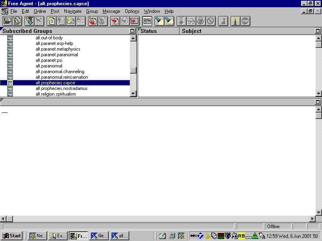
Task: Click the newsgroup icon beside alt.out-of-body
Action: pos(10,38)
